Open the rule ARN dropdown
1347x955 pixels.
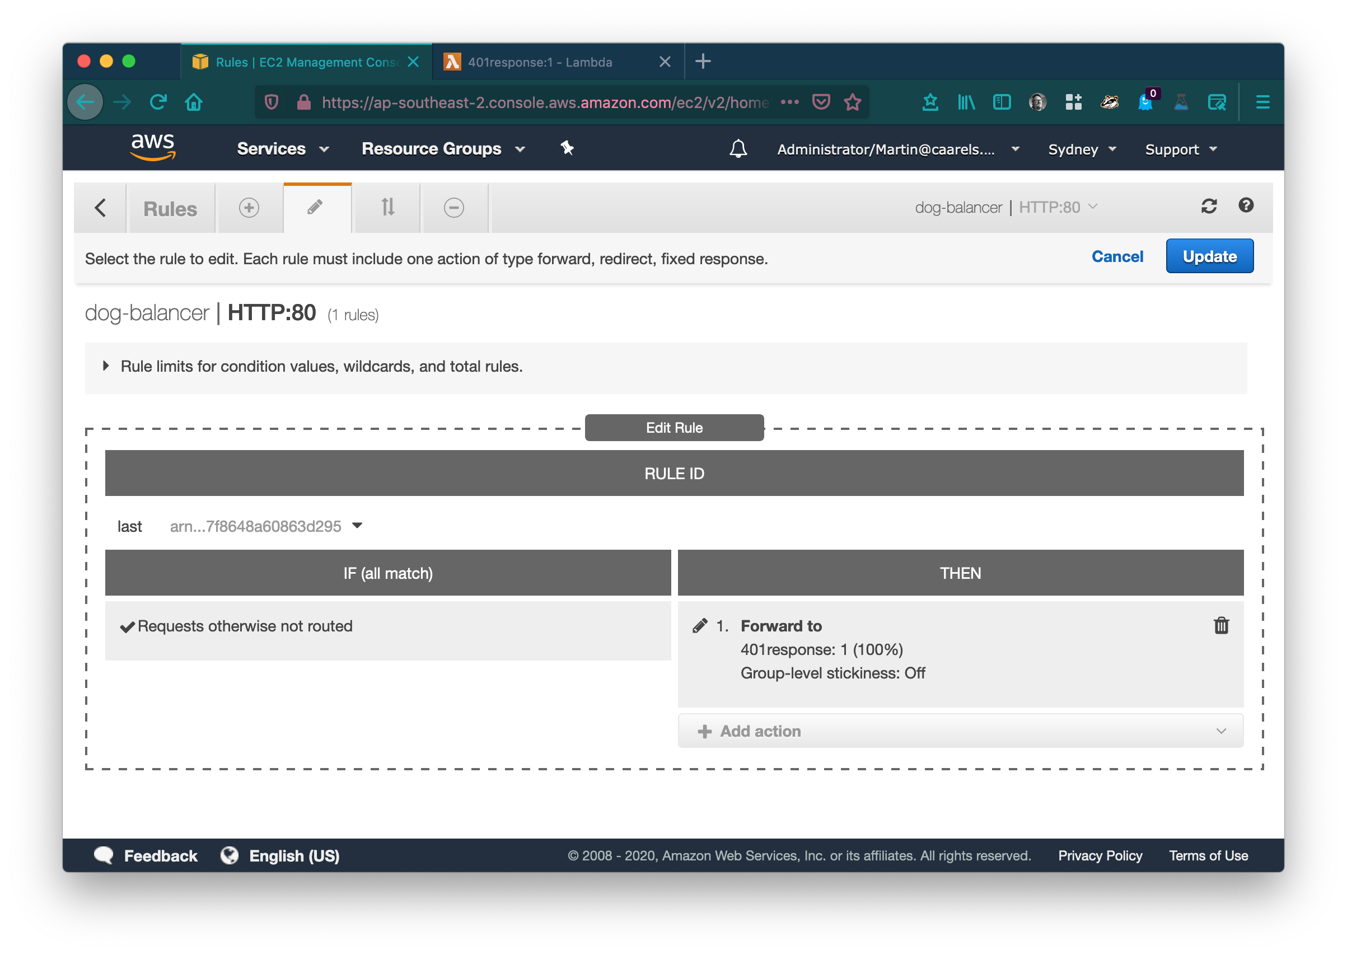[356, 526]
